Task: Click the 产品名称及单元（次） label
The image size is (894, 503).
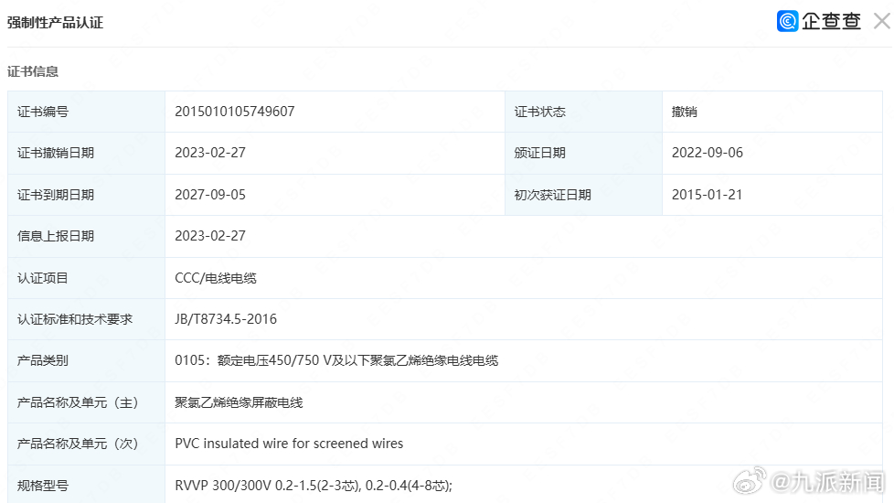Action: (78, 444)
